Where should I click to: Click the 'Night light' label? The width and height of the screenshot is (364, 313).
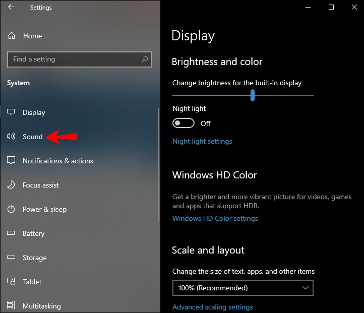coord(189,108)
